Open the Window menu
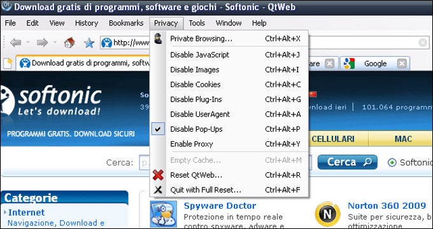 click(229, 23)
